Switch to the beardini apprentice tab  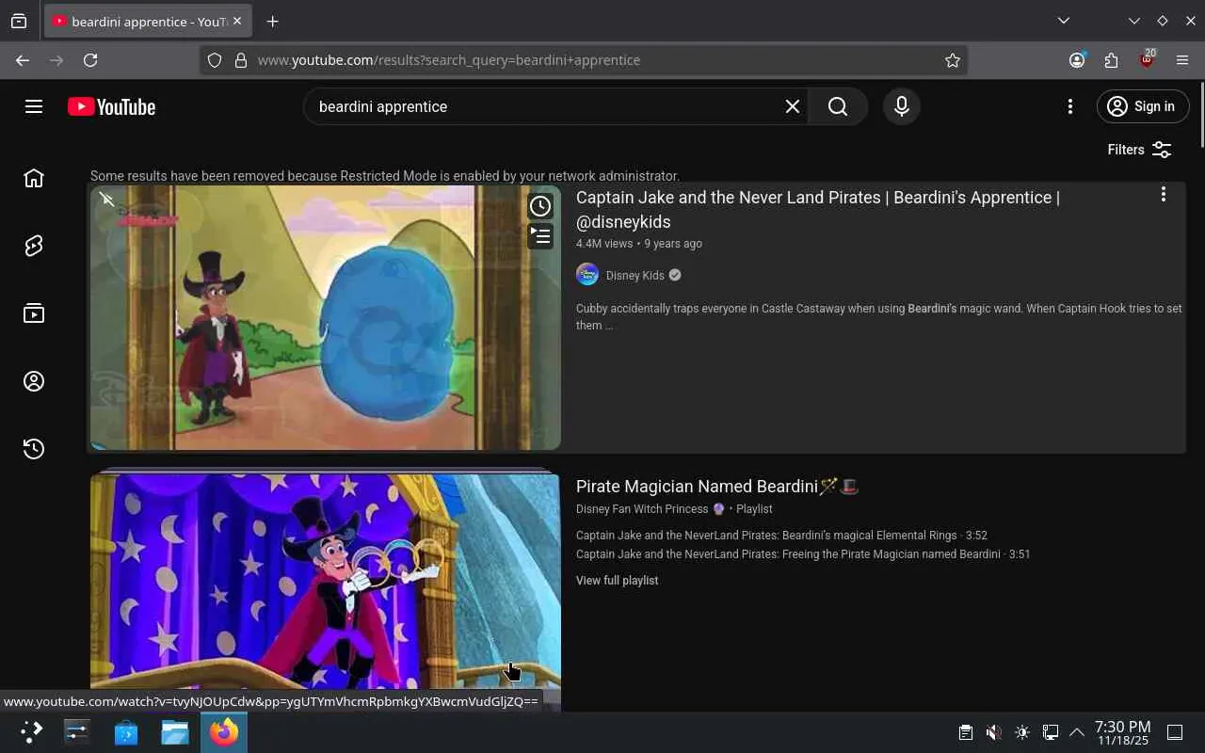[x=148, y=22]
